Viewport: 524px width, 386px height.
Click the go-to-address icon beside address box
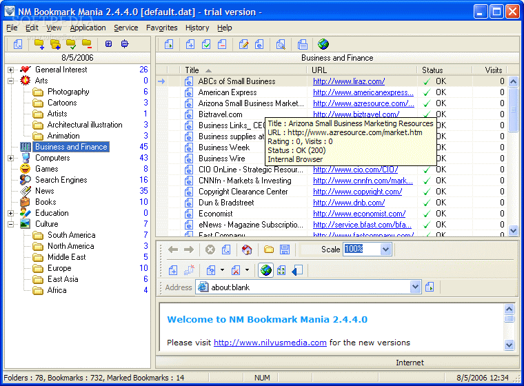click(430, 287)
